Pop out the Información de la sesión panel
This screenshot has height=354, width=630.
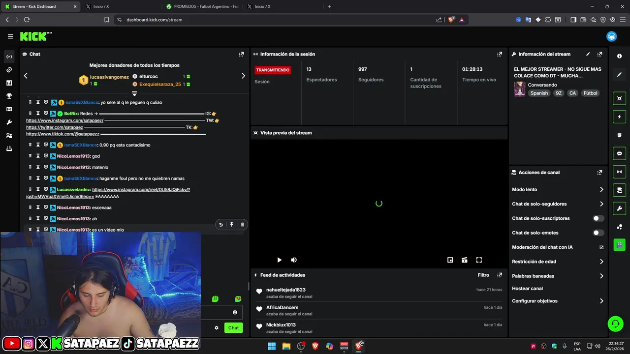pyautogui.click(x=500, y=54)
